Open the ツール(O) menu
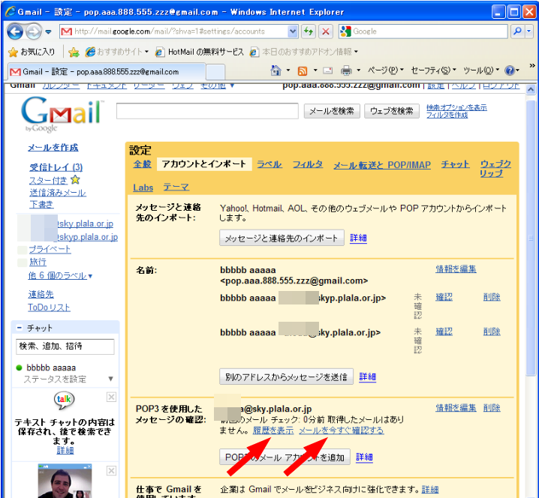Image resolution: width=539 pixels, height=498 pixels. pyautogui.click(x=481, y=70)
